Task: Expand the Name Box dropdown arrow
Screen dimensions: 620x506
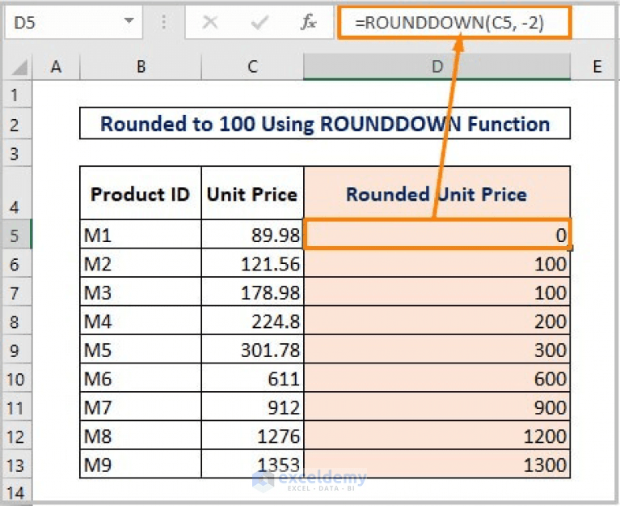Action: (x=129, y=20)
